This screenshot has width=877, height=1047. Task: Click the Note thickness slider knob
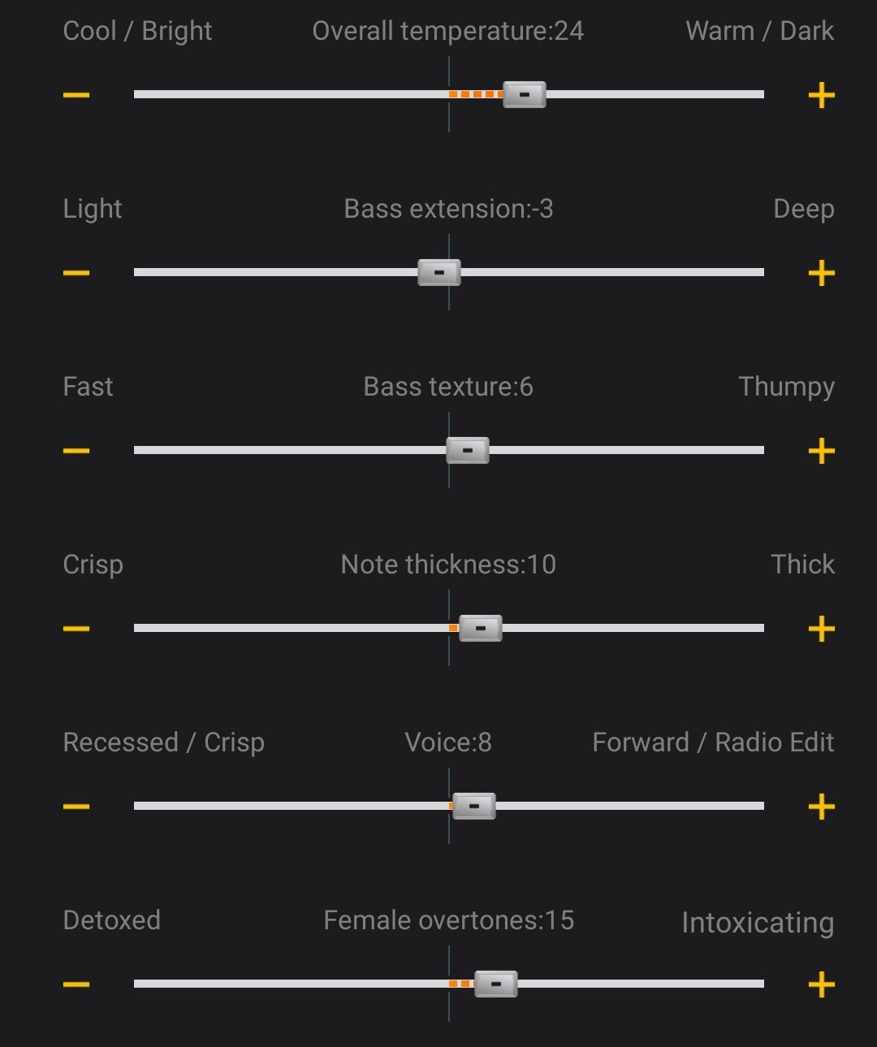coord(481,628)
